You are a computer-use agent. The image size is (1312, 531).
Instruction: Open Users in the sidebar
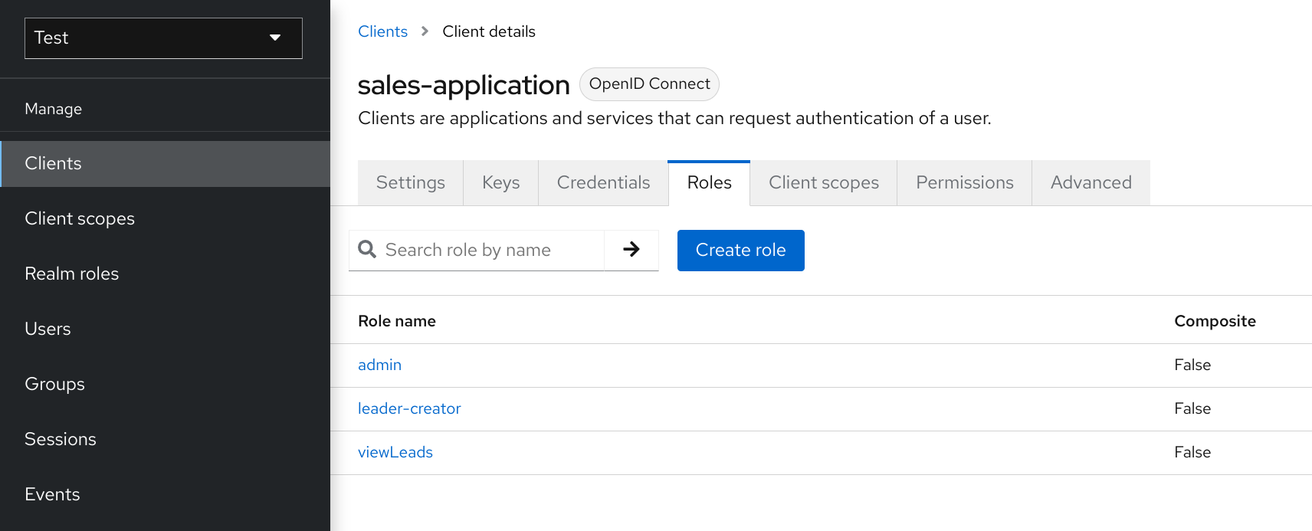48,329
